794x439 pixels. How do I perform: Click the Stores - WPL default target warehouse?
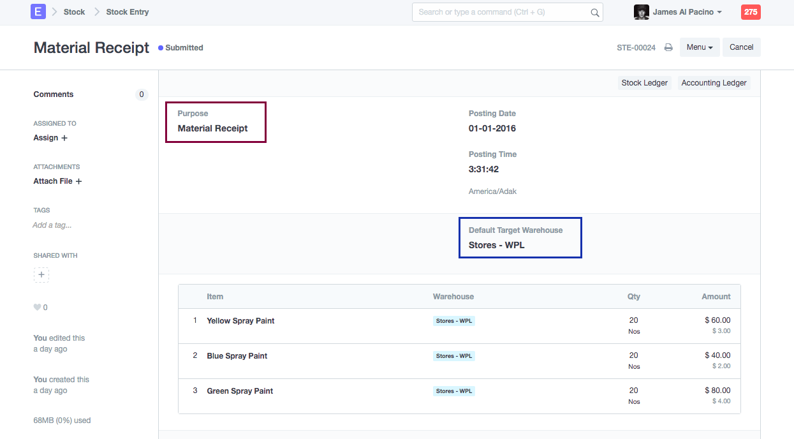coord(497,245)
